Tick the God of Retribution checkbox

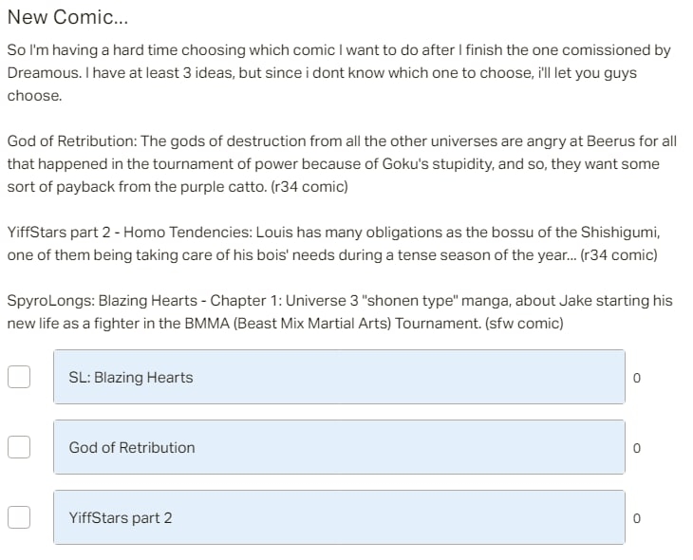pos(19,447)
